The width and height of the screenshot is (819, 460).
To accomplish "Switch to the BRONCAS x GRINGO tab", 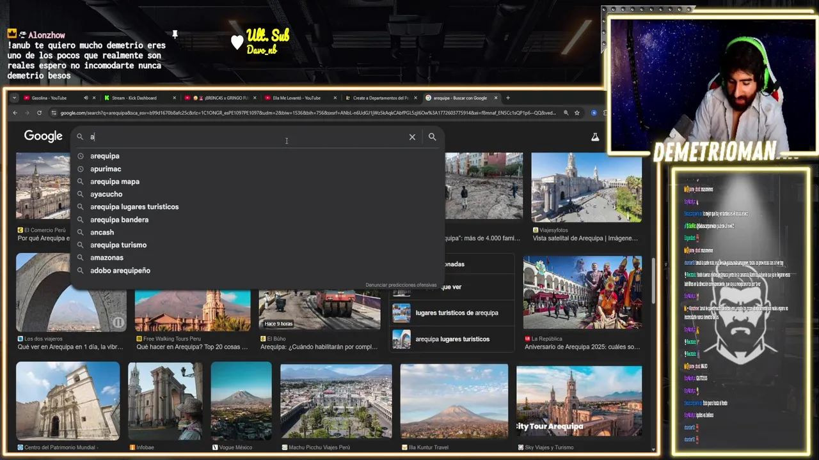I will coord(221,98).
